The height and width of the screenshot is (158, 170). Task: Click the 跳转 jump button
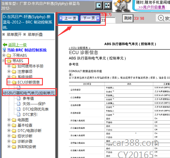point(128,18)
